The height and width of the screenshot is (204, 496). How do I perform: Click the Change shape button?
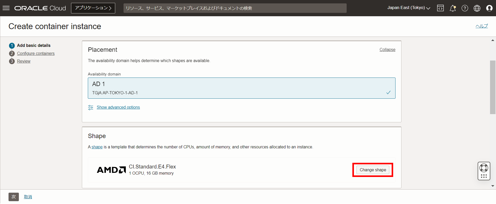coord(373,170)
